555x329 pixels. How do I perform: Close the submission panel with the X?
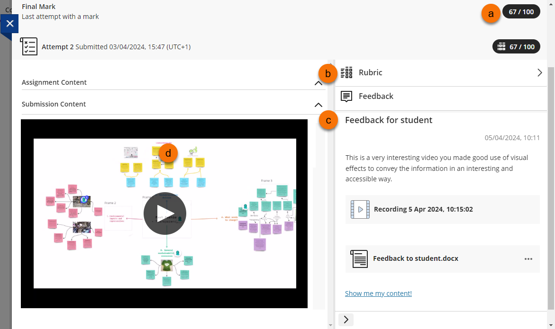[9, 24]
